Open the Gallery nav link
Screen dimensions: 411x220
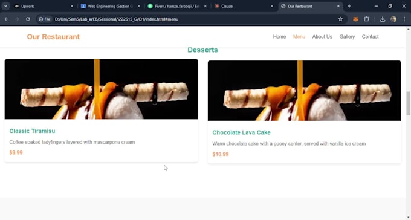point(347,37)
